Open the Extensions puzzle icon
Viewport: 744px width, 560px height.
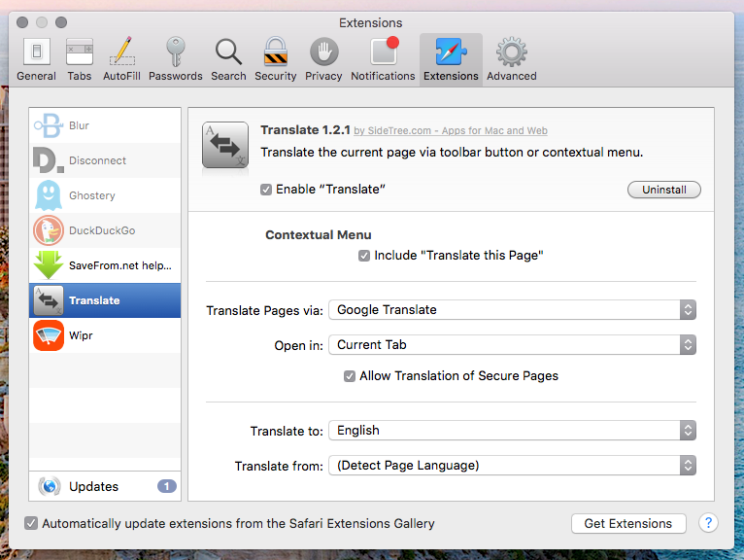click(x=451, y=52)
